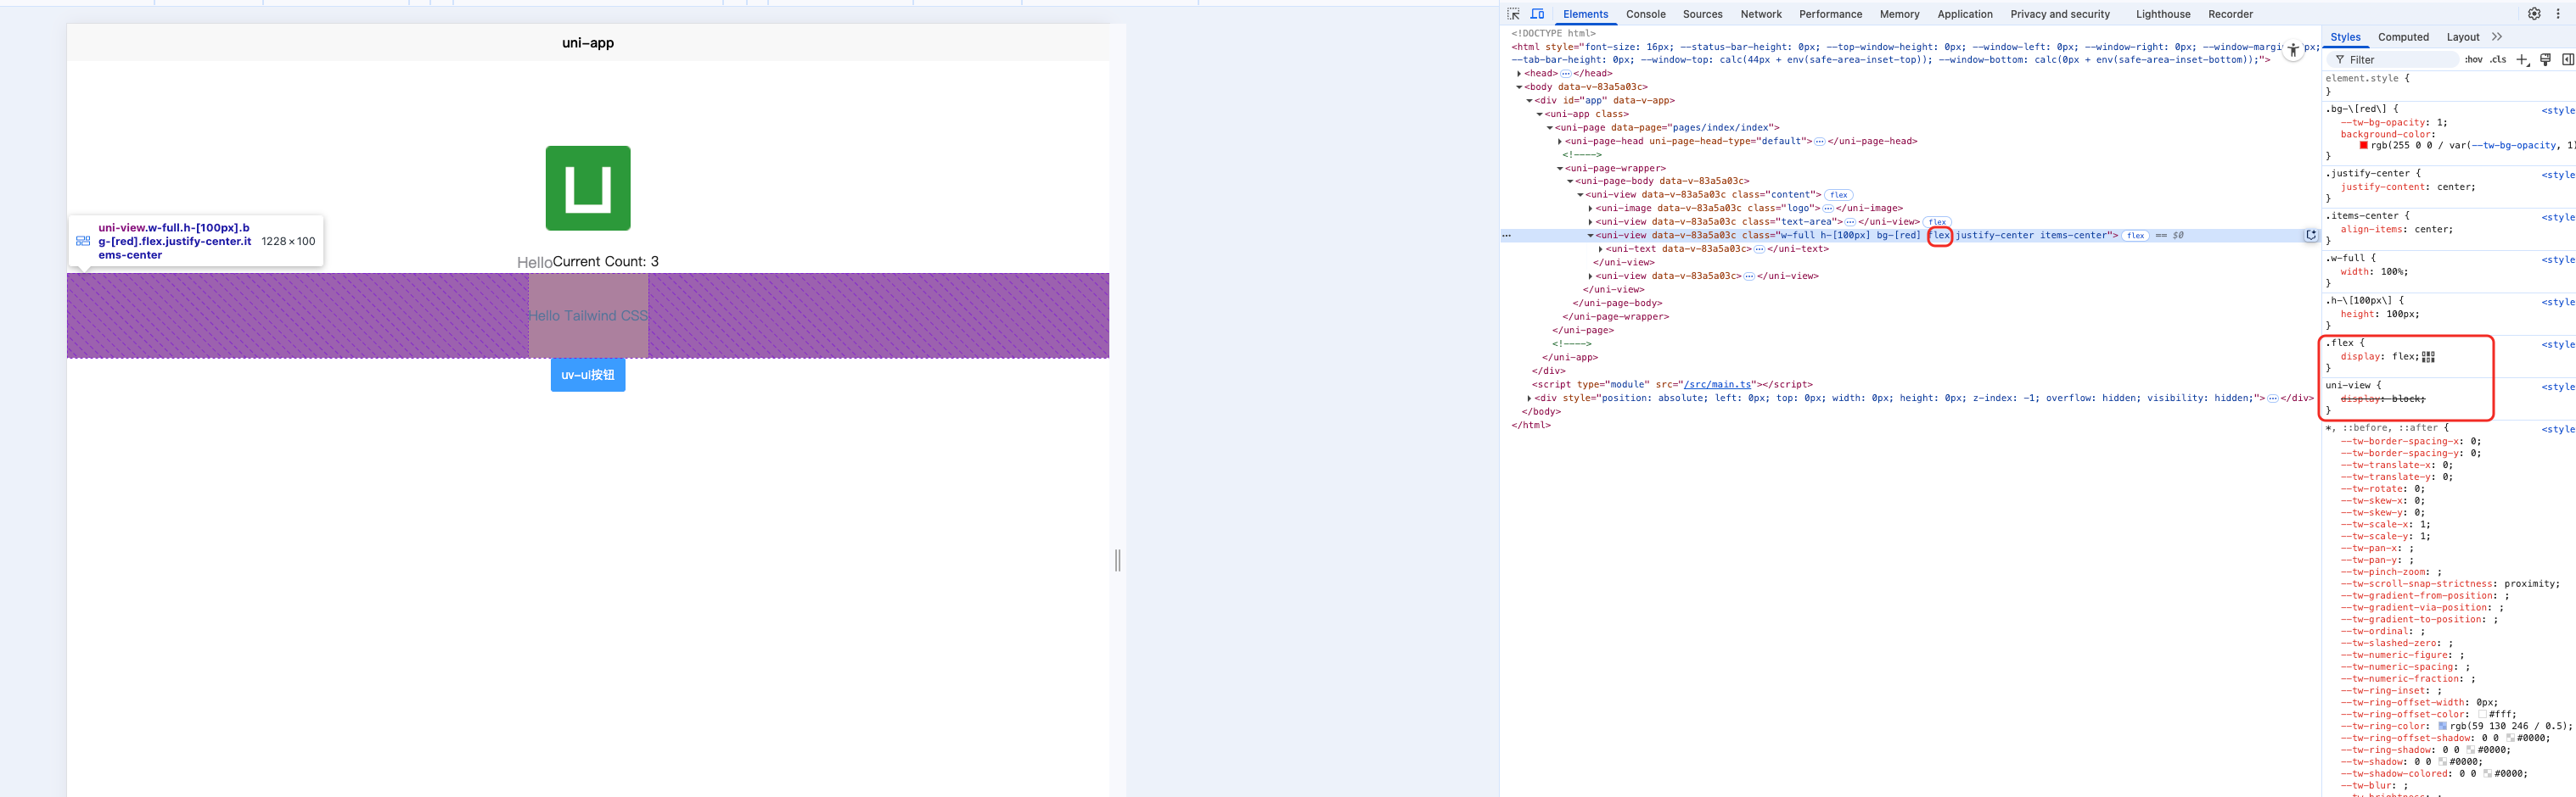
Task: Open style source link for .bg-[red] rule
Action: click(2558, 111)
